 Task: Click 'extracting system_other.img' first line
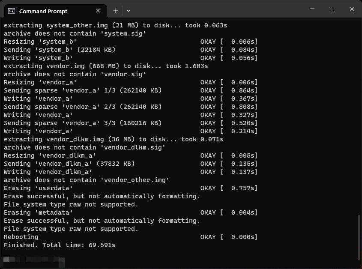[115, 25]
